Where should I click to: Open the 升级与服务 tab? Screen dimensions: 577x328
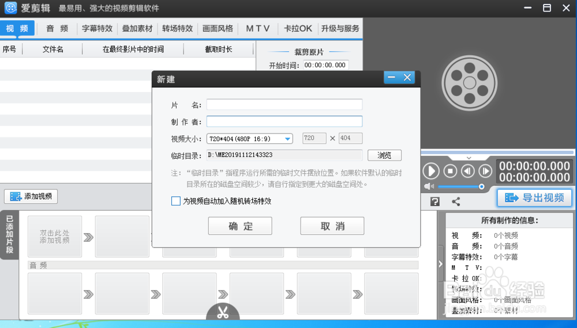340,28
